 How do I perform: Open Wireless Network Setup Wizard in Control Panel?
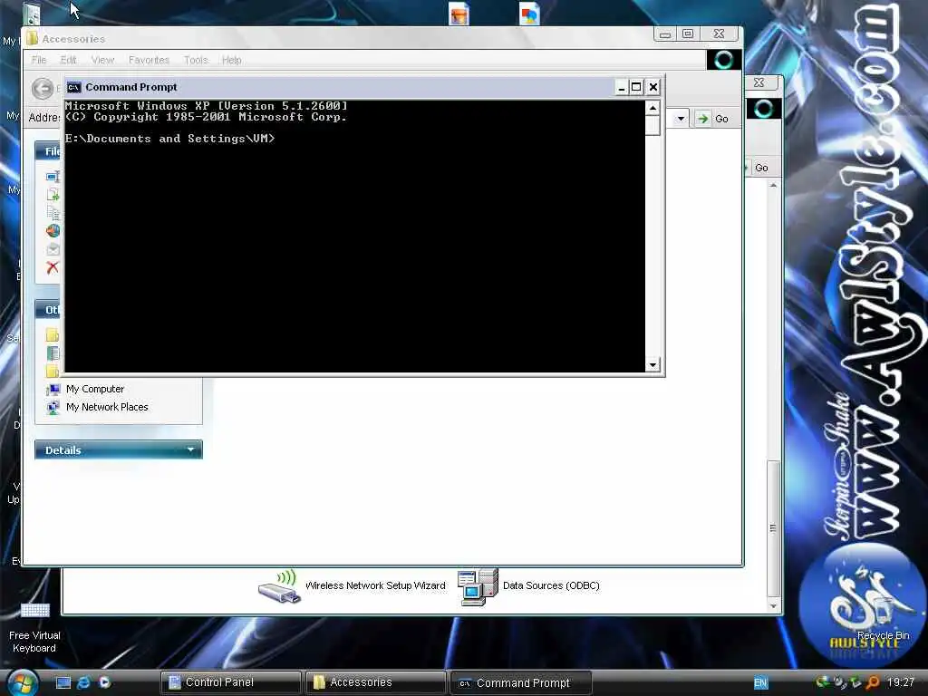352,586
